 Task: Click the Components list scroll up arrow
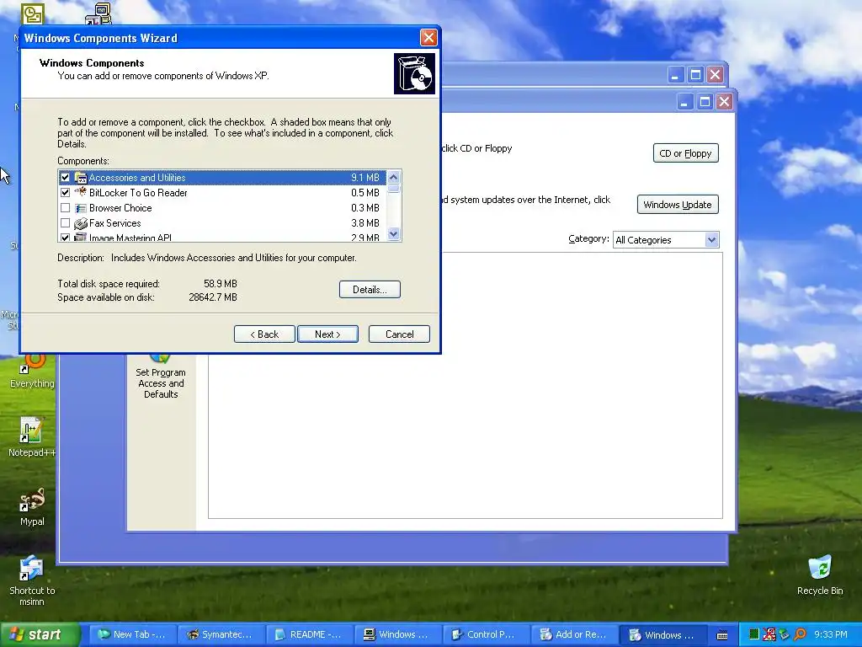[x=394, y=177]
